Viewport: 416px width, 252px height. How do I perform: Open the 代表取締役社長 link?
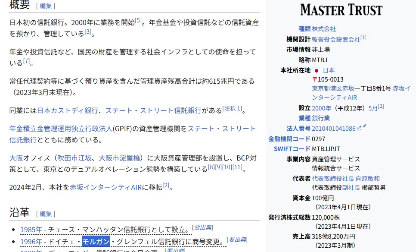coord(333,179)
